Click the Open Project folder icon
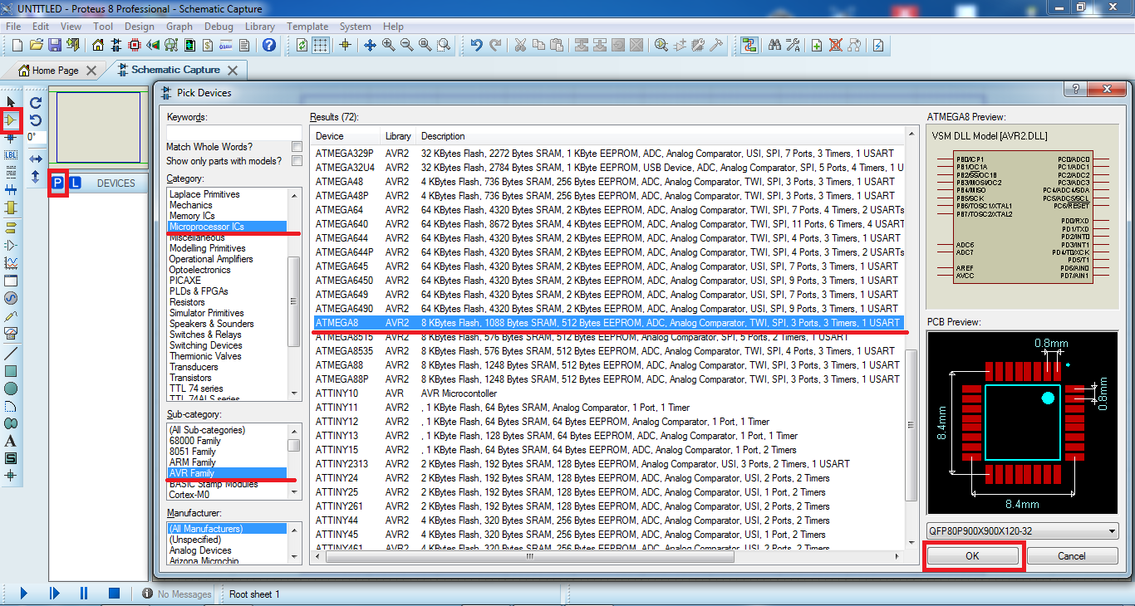Viewport: 1135px width, 606px height. 36,45
